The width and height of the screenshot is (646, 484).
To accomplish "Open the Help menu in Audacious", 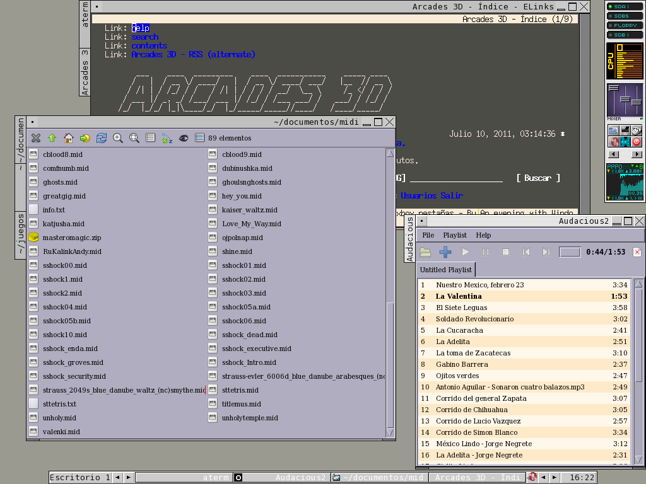I will (x=483, y=235).
